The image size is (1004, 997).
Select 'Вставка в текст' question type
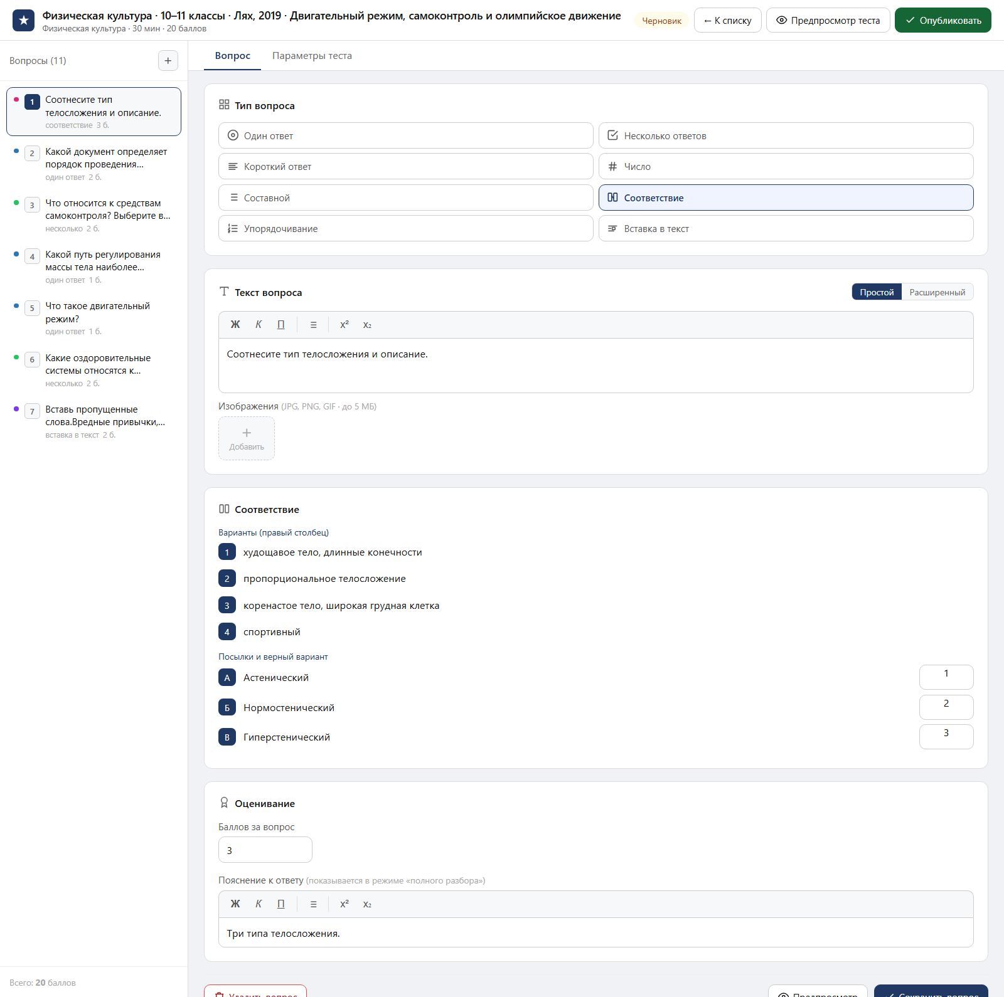coord(786,228)
